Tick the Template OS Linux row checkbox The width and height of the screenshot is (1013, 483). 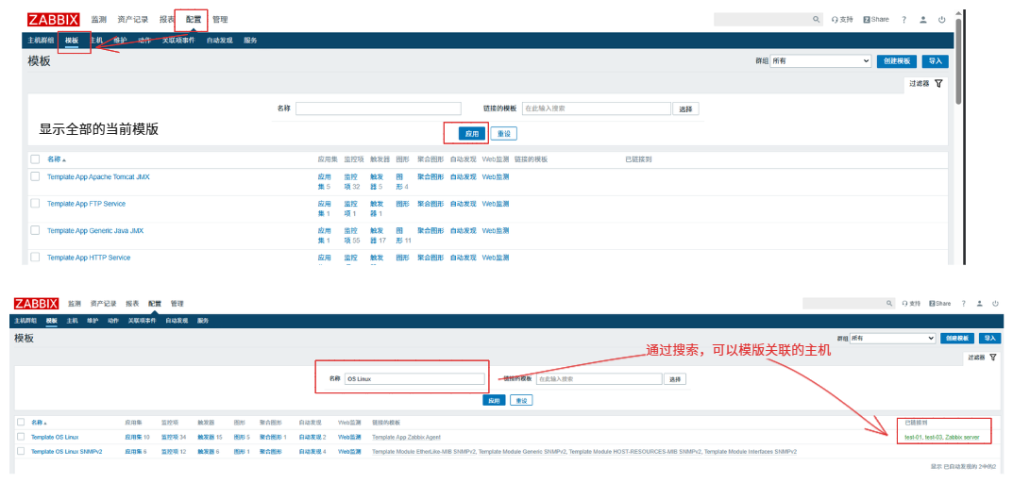pyautogui.click(x=21, y=437)
